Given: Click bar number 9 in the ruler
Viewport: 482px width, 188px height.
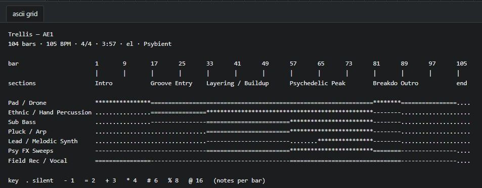Looking at the screenshot, I should point(124,64).
